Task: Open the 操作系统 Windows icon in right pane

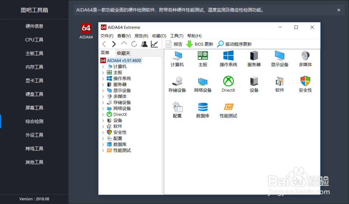Action: tap(228, 59)
